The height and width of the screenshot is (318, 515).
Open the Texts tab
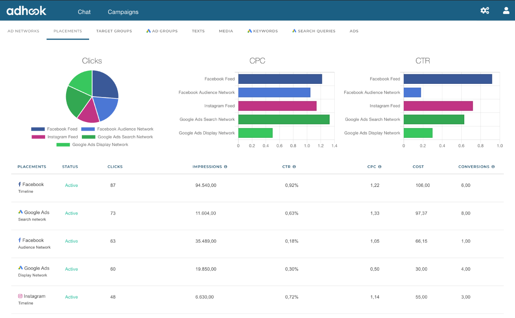coord(198,31)
